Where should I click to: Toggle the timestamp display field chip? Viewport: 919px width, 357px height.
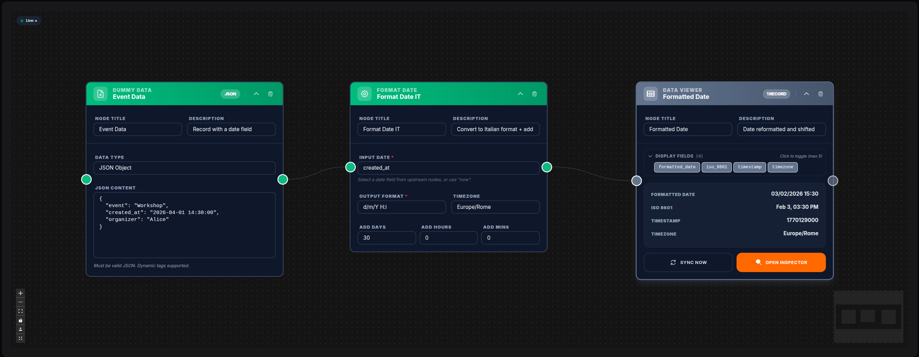(x=749, y=167)
